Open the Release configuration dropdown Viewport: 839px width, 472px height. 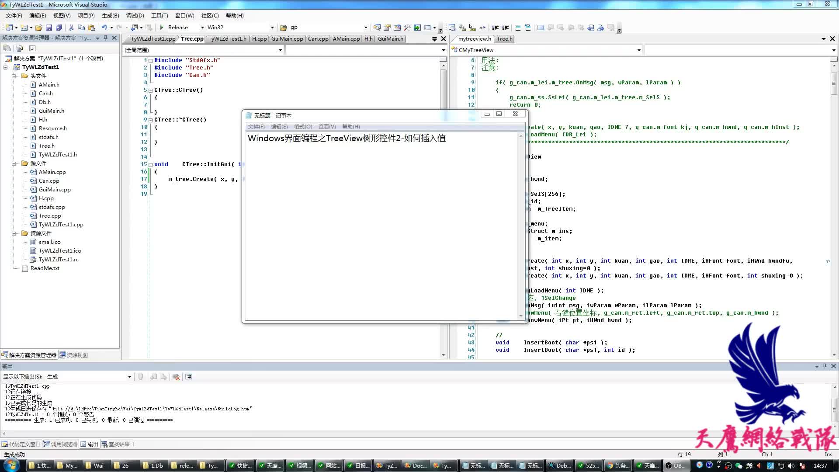point(202,28)
